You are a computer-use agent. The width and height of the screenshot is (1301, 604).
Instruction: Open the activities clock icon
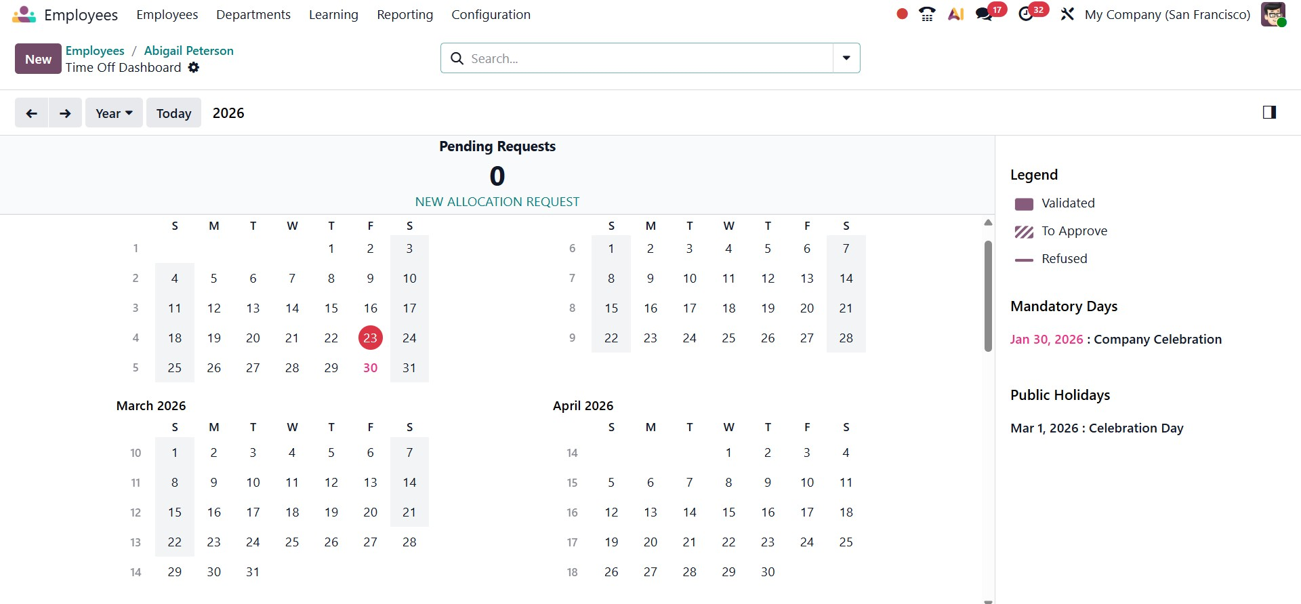click(x=1026, y=14)
